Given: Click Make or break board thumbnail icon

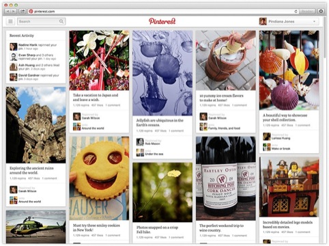Looking at the screenshot, I should (267, 147).
